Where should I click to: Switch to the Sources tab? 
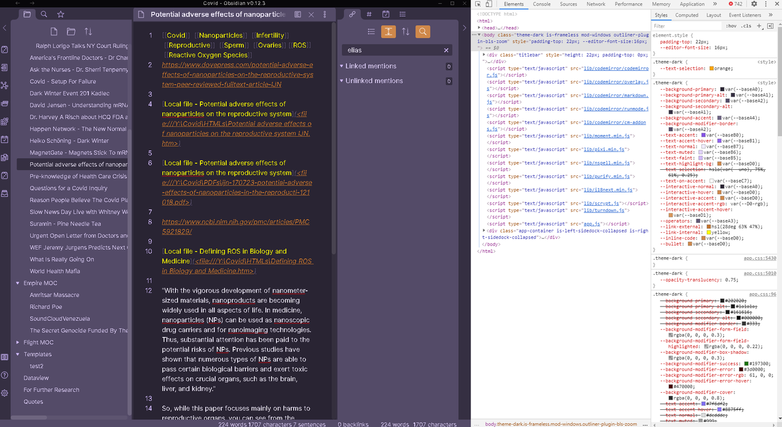click(x=568, y=4)
